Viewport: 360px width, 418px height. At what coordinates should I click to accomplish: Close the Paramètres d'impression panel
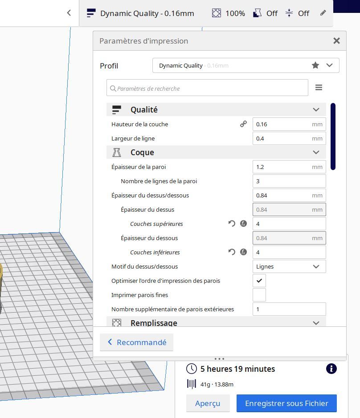336,41
